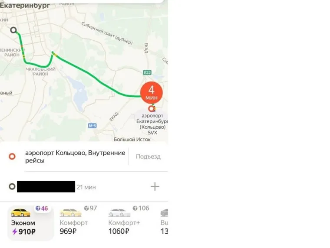
Task: Edit the аэропорт Кольцово pickup address
Action: click(x=75, y=157)
